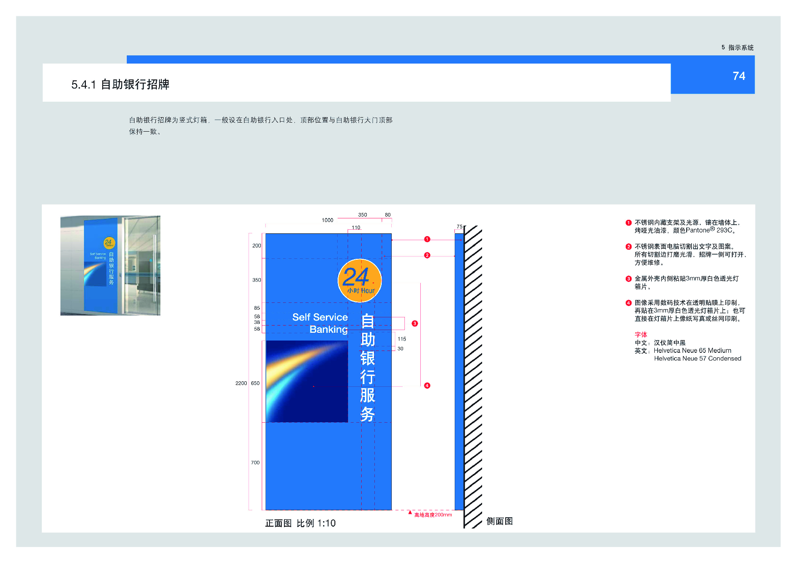Click the hatched wall section in side view
Viewport: 797px width, 563px height.
(x=473, y=377)
